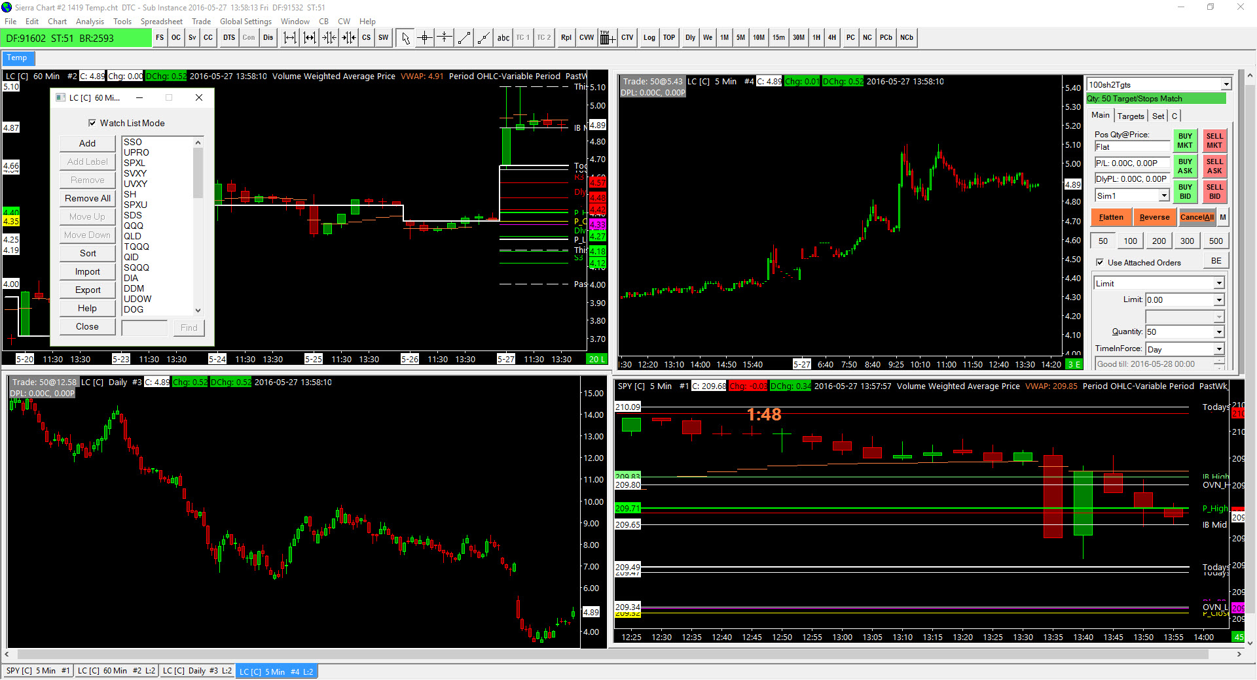This screenshot has width=1257, height=680.
Task: Select the LC [C] Daily #3 chart tab
Action: click(196, 671)
